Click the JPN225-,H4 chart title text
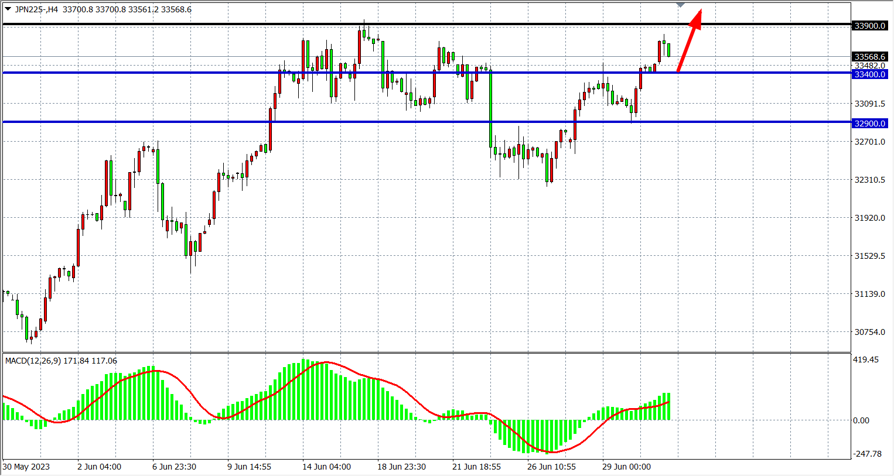894x476 pixels. click(x=36, y=9)
